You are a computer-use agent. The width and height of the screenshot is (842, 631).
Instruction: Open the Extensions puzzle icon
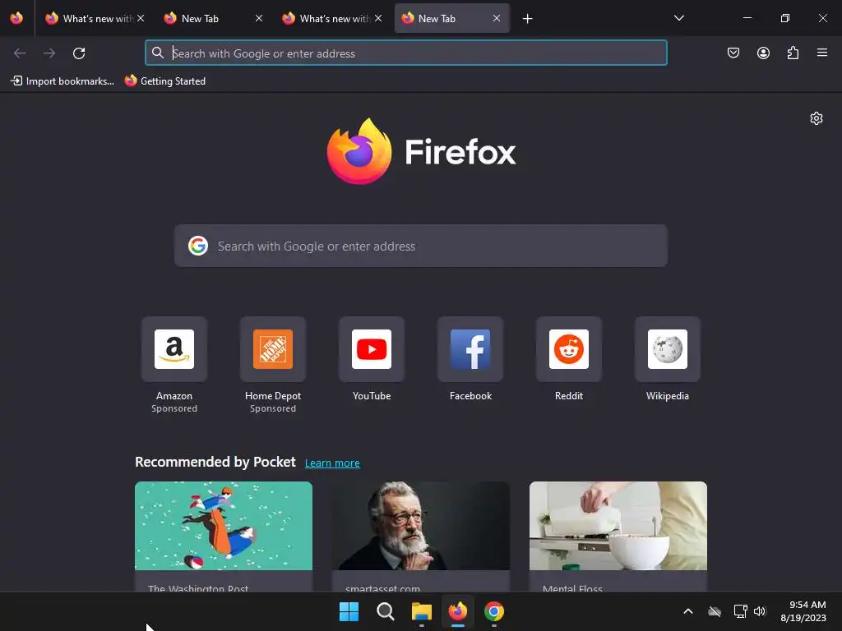tap(793, 53)
